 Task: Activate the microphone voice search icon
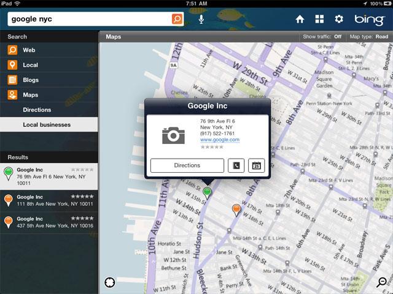(x=201, y=19)
